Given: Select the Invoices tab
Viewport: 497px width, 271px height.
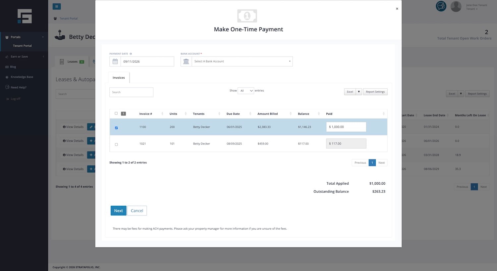Looking at the screenshot, I should (119, 78).
